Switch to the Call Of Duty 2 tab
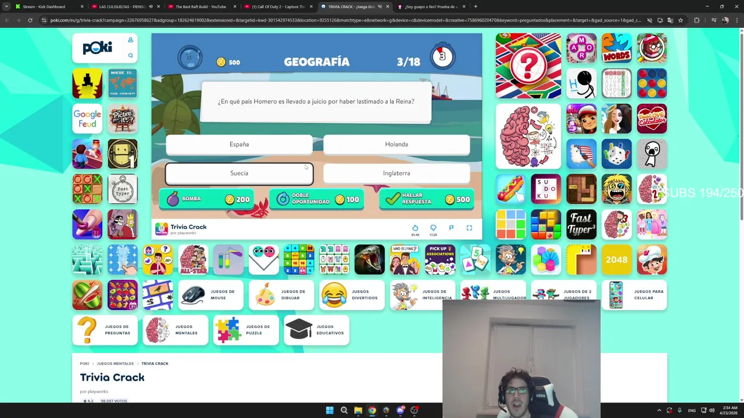This screenshot has width=744, height=418. pyautogui.click(x=277, y=6)
